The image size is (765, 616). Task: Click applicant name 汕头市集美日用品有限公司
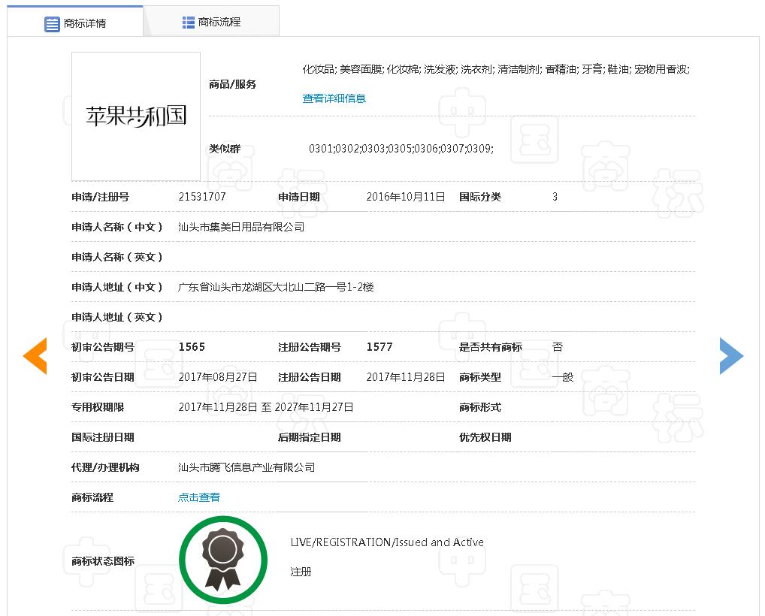(x=241, y=227)
